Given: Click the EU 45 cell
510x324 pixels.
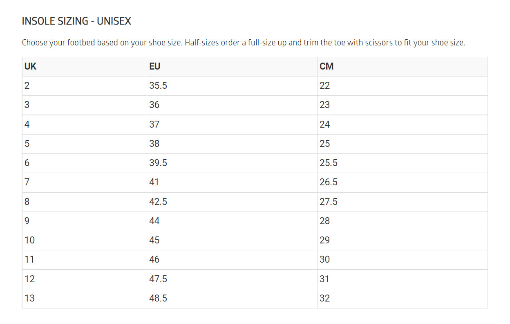Looking at the screenshot, I should tap(154, 240).
